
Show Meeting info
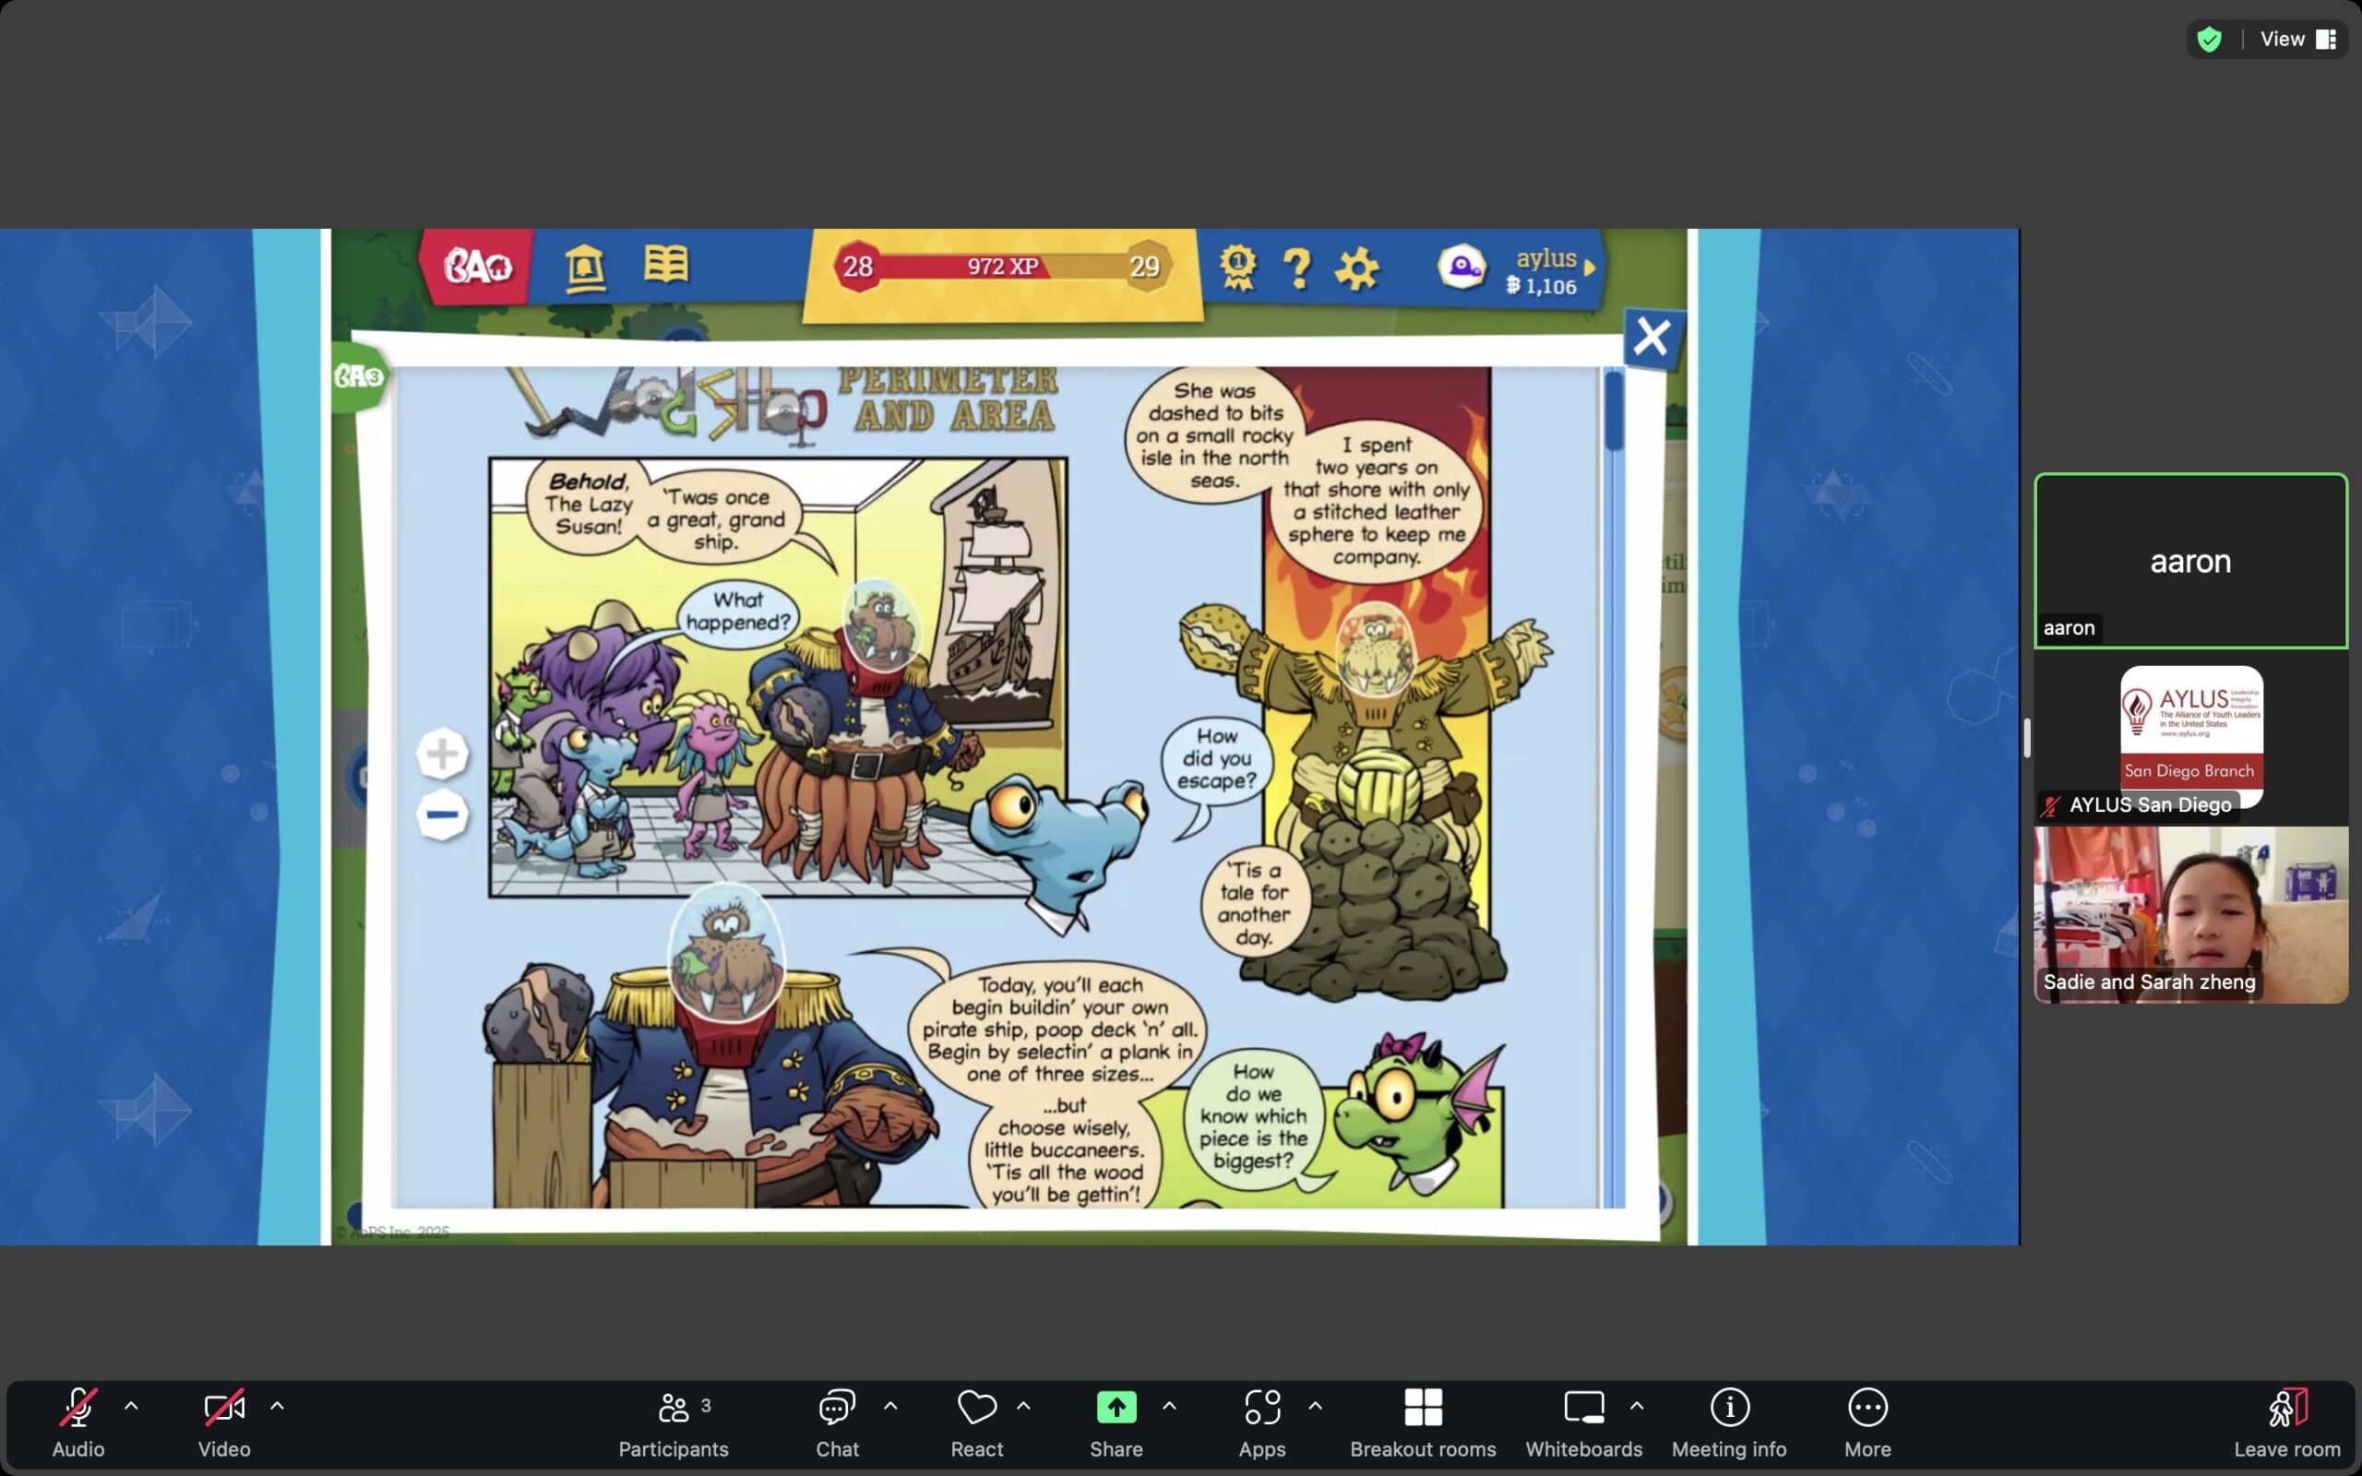coord(1728,1422)
